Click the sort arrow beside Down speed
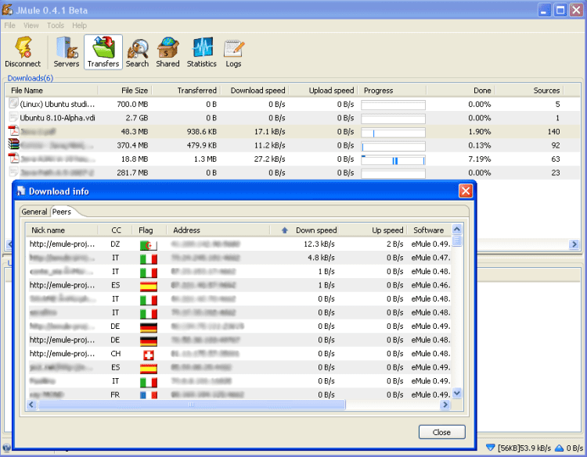Viewport: 587px width, 457px height. [285, 230]
